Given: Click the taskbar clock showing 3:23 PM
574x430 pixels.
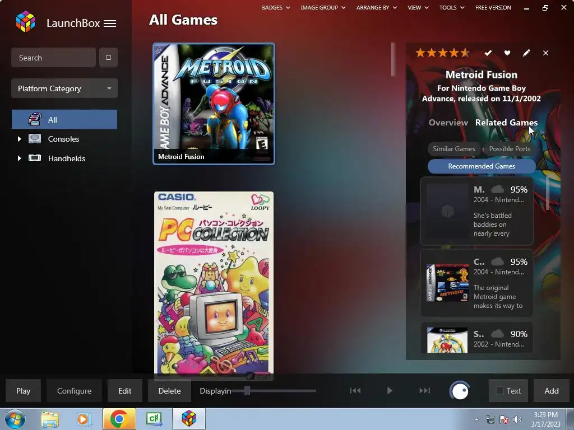Looking at the screenshot, I should point(545,419).
